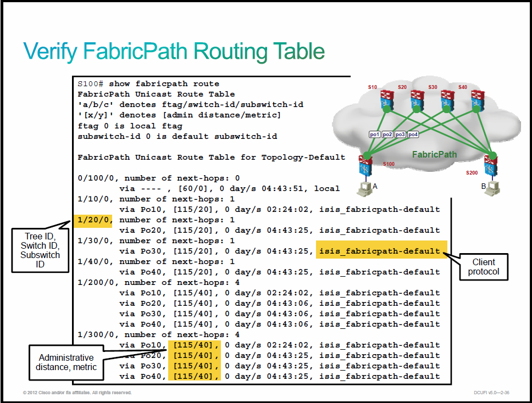This screenshot has width=532, height=403.
Task: Click the po2 port-channel label
Action: pyautogui.click(x=387, y=135)
